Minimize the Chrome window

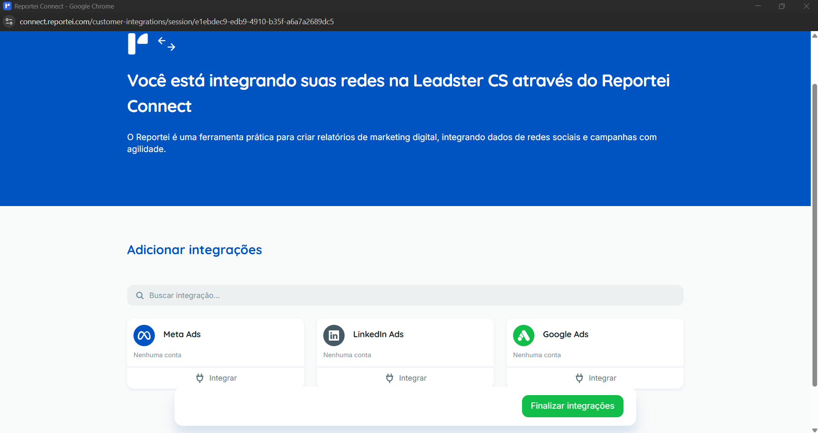[x=758, y=6]
